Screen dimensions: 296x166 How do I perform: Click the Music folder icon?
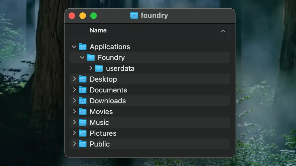click(82, 122)
